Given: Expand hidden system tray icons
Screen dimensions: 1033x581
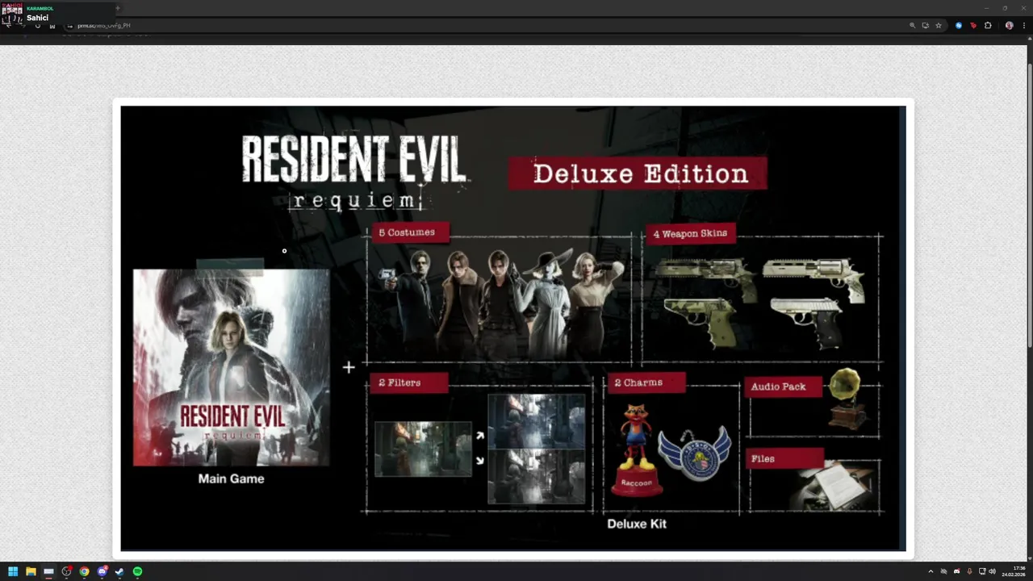Looking at the screenshot, I should tap(931, 571).
